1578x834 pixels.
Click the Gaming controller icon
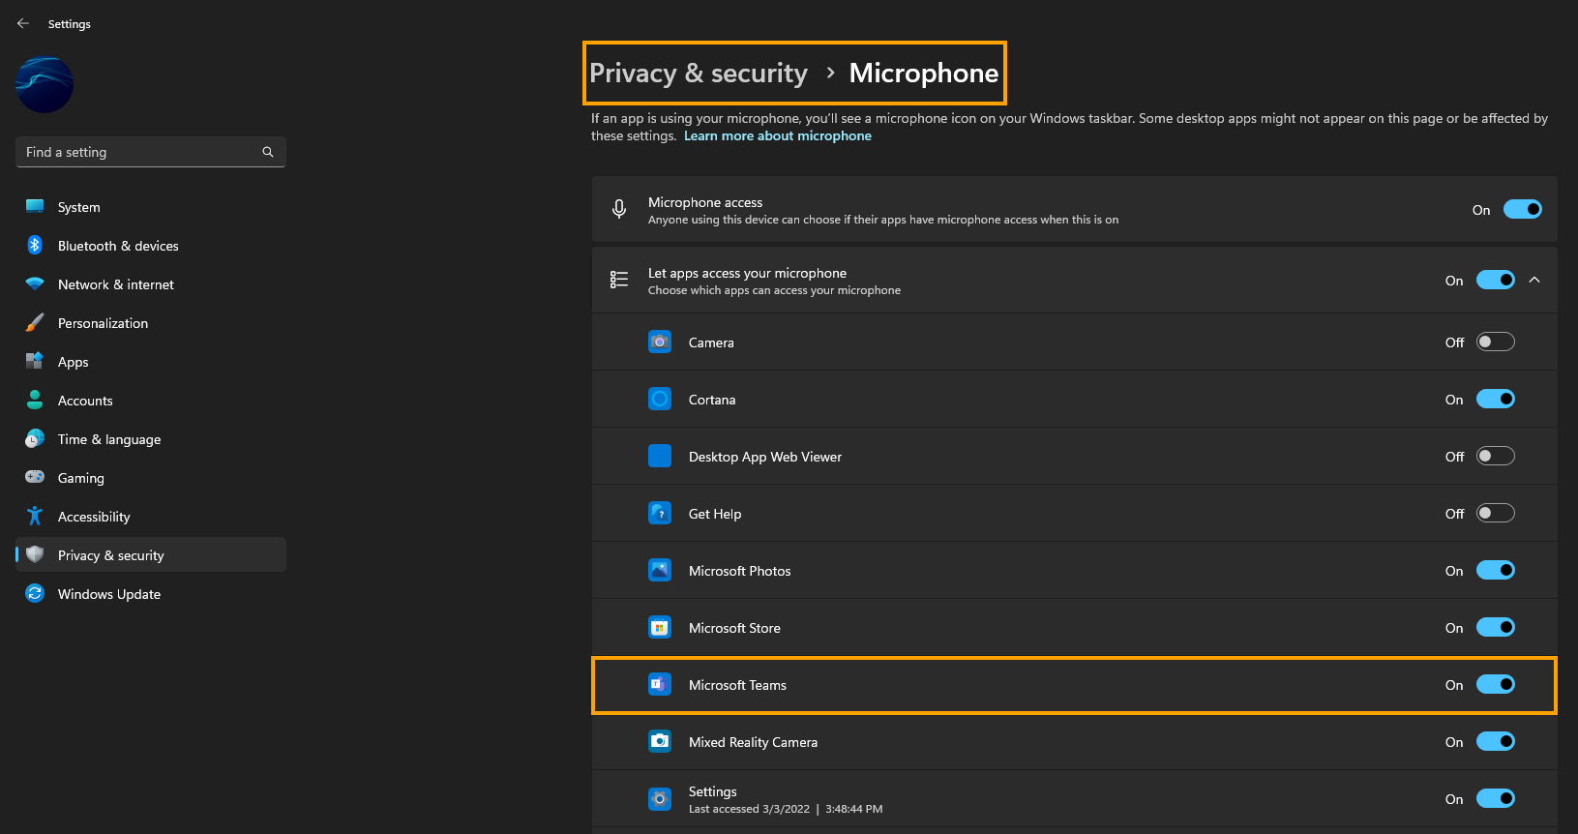35,477
